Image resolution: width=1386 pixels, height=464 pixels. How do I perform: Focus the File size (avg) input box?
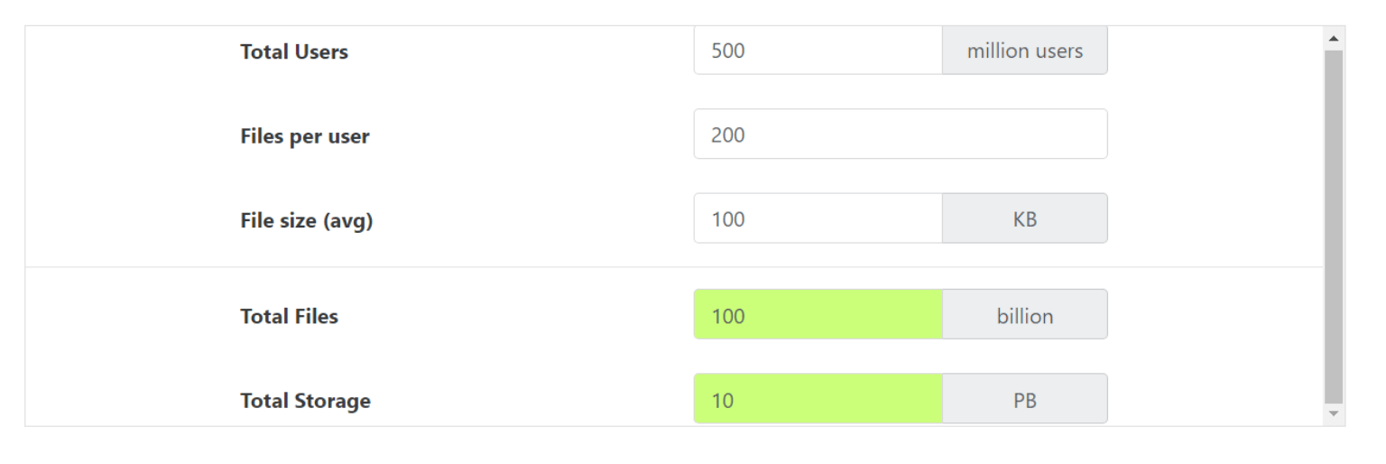click(x=818, y=218)
